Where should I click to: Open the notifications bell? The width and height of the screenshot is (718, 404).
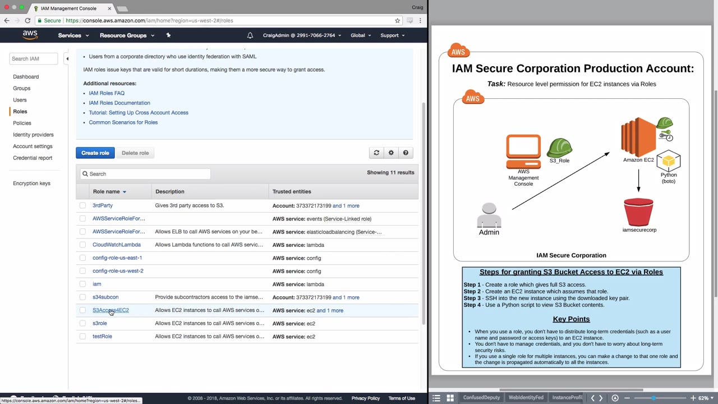point(250,35)
